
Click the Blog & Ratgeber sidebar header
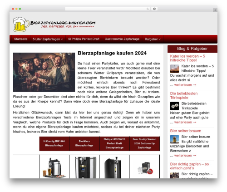tap(192, 49)
